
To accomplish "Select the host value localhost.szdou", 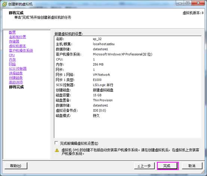I will (103, 44).
